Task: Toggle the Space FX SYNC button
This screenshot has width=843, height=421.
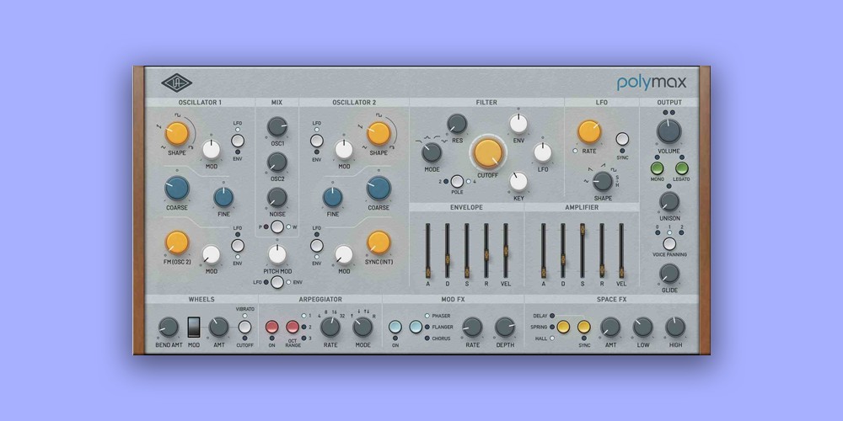Action: [584, 327]
